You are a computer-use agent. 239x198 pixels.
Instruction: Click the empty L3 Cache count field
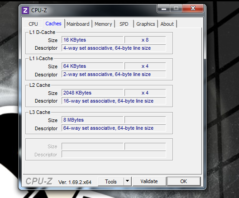[x=145, y=120]
